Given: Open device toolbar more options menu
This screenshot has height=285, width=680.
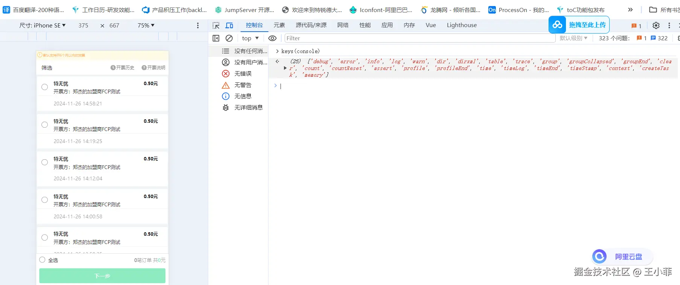Looking at the screenshot, I should [x=198, y=26].
